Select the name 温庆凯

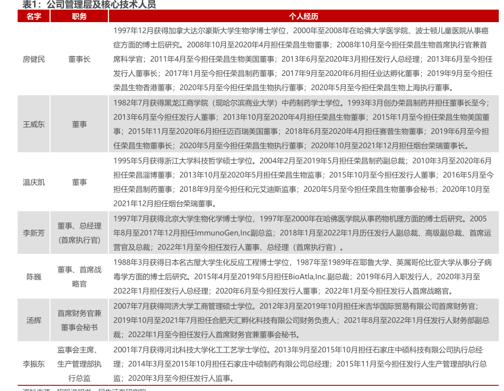33,182
